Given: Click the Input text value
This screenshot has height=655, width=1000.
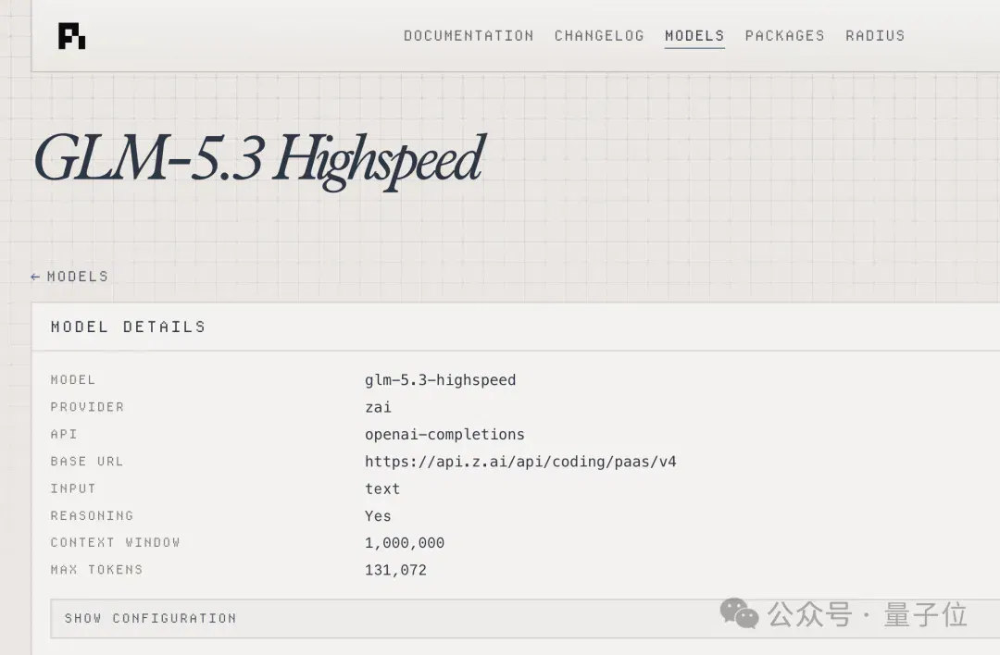Looking at the screenshot, I should [382, 488].
